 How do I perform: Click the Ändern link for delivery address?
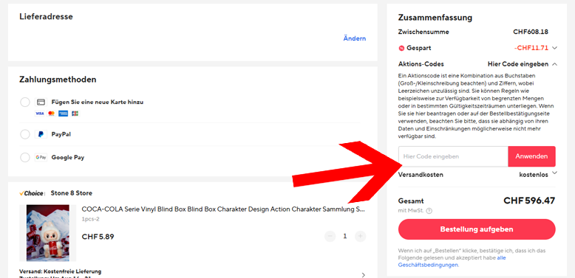tap(354, 38)
